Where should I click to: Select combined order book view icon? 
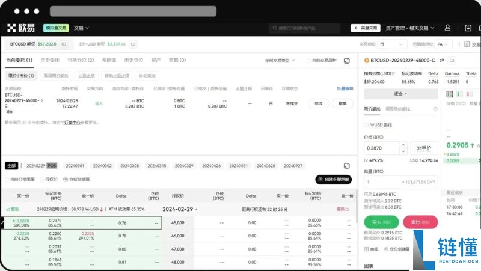(450, 94)
